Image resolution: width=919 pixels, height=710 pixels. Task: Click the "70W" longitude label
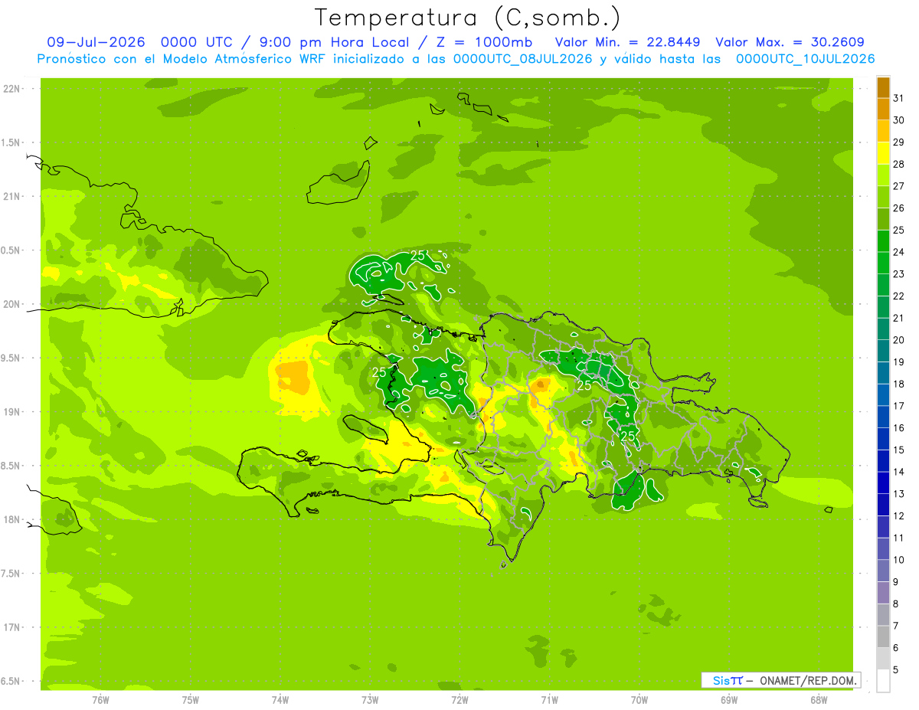click(x=639, y=699)
